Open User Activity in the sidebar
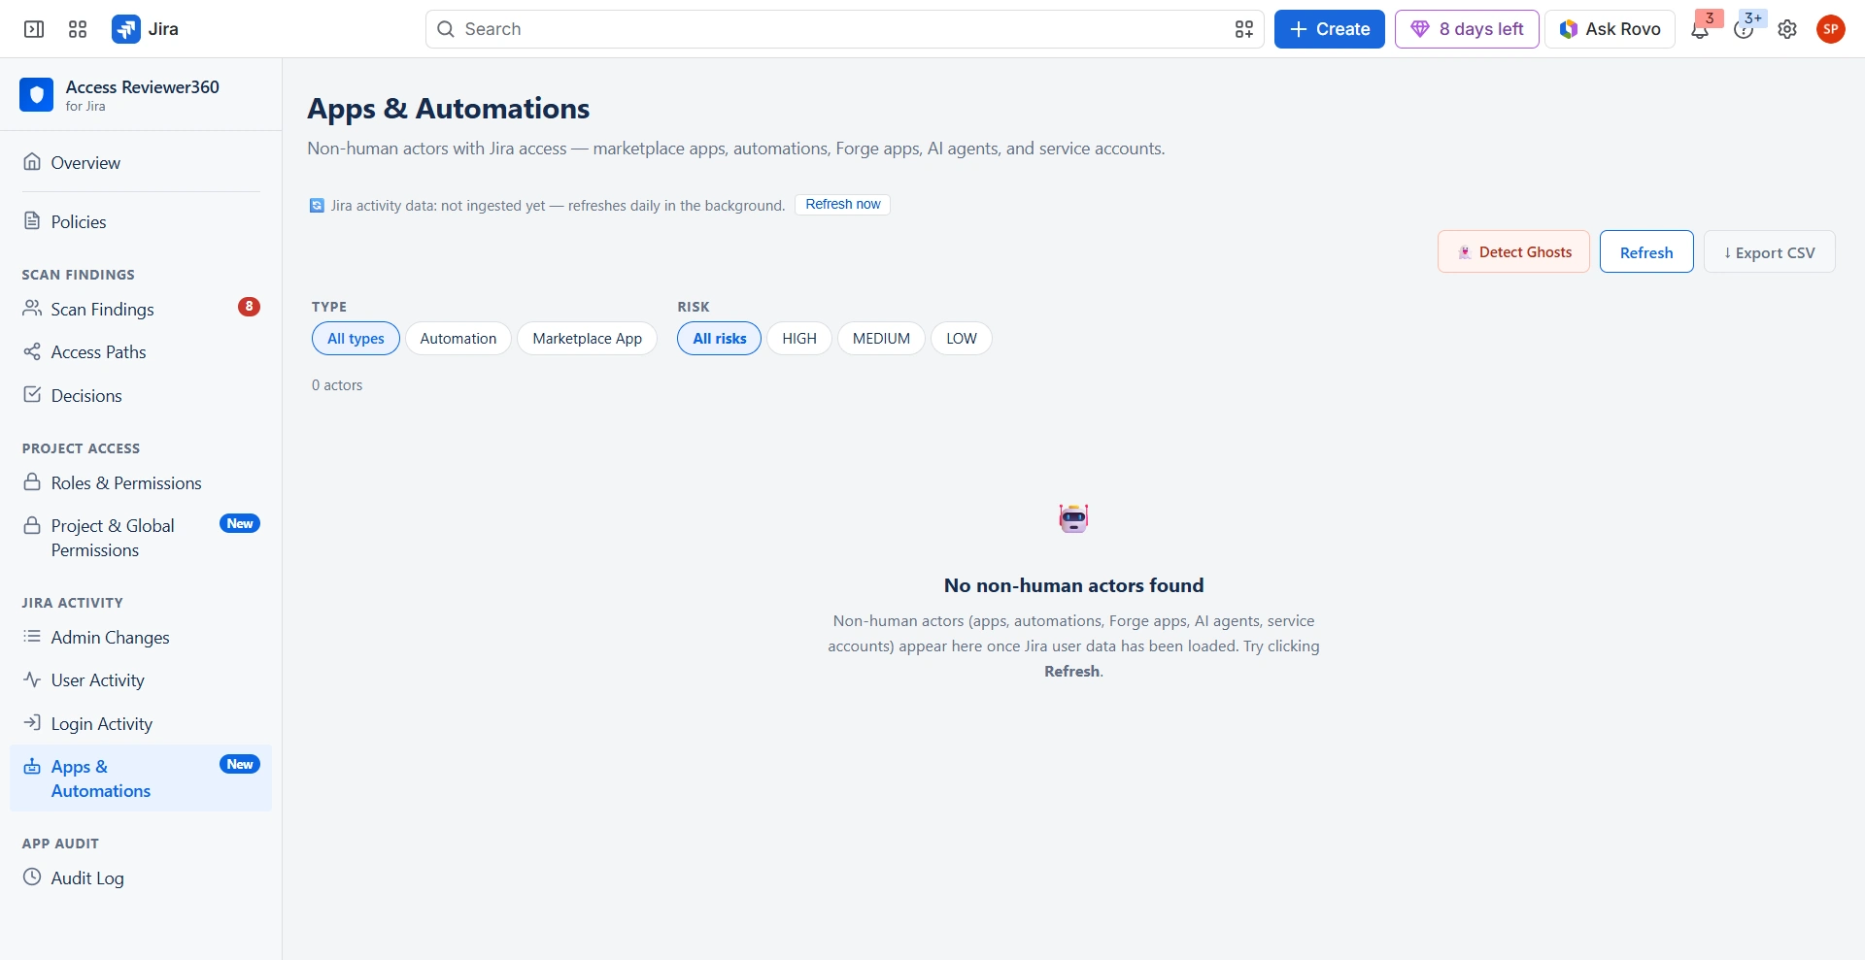The width and height of the screenshot is (1865, 960). [141, 679]
